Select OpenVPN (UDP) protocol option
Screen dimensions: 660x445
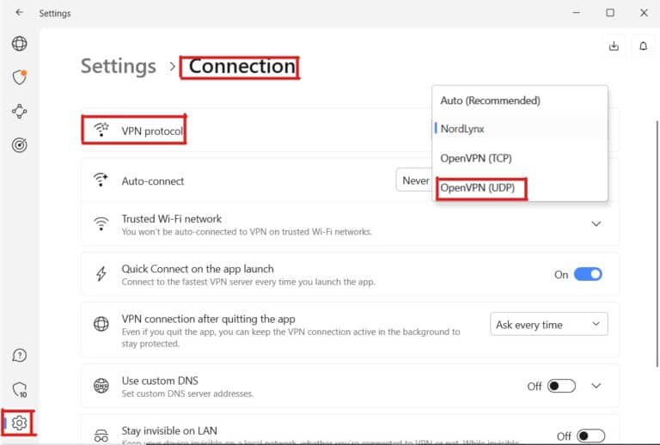click(x=483, y=187)
